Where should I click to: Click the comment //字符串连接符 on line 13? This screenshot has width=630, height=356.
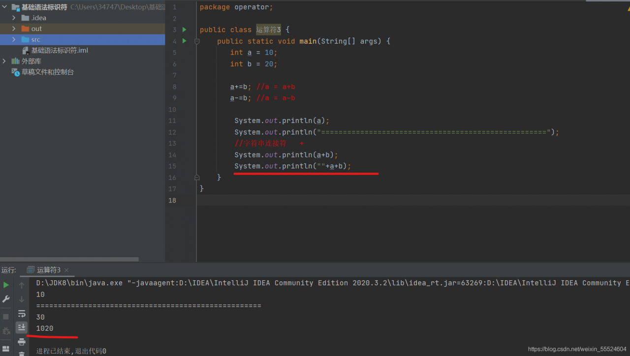[260, 144]
